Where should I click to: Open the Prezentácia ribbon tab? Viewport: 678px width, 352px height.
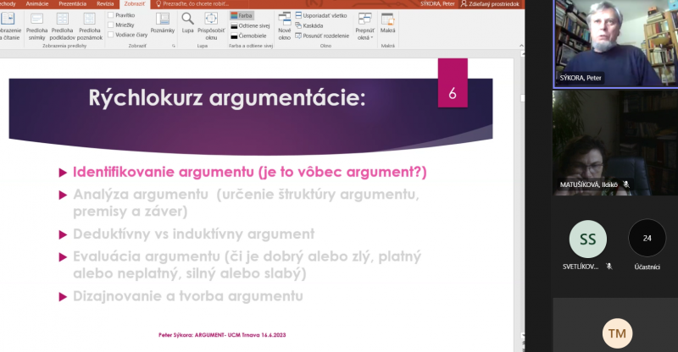point(72,3)
